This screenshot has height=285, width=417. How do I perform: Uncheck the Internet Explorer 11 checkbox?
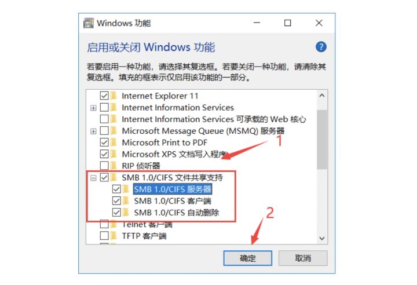[x=104, y=96]
